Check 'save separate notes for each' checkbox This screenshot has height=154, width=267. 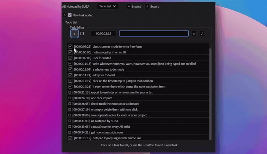pos(70,115)
